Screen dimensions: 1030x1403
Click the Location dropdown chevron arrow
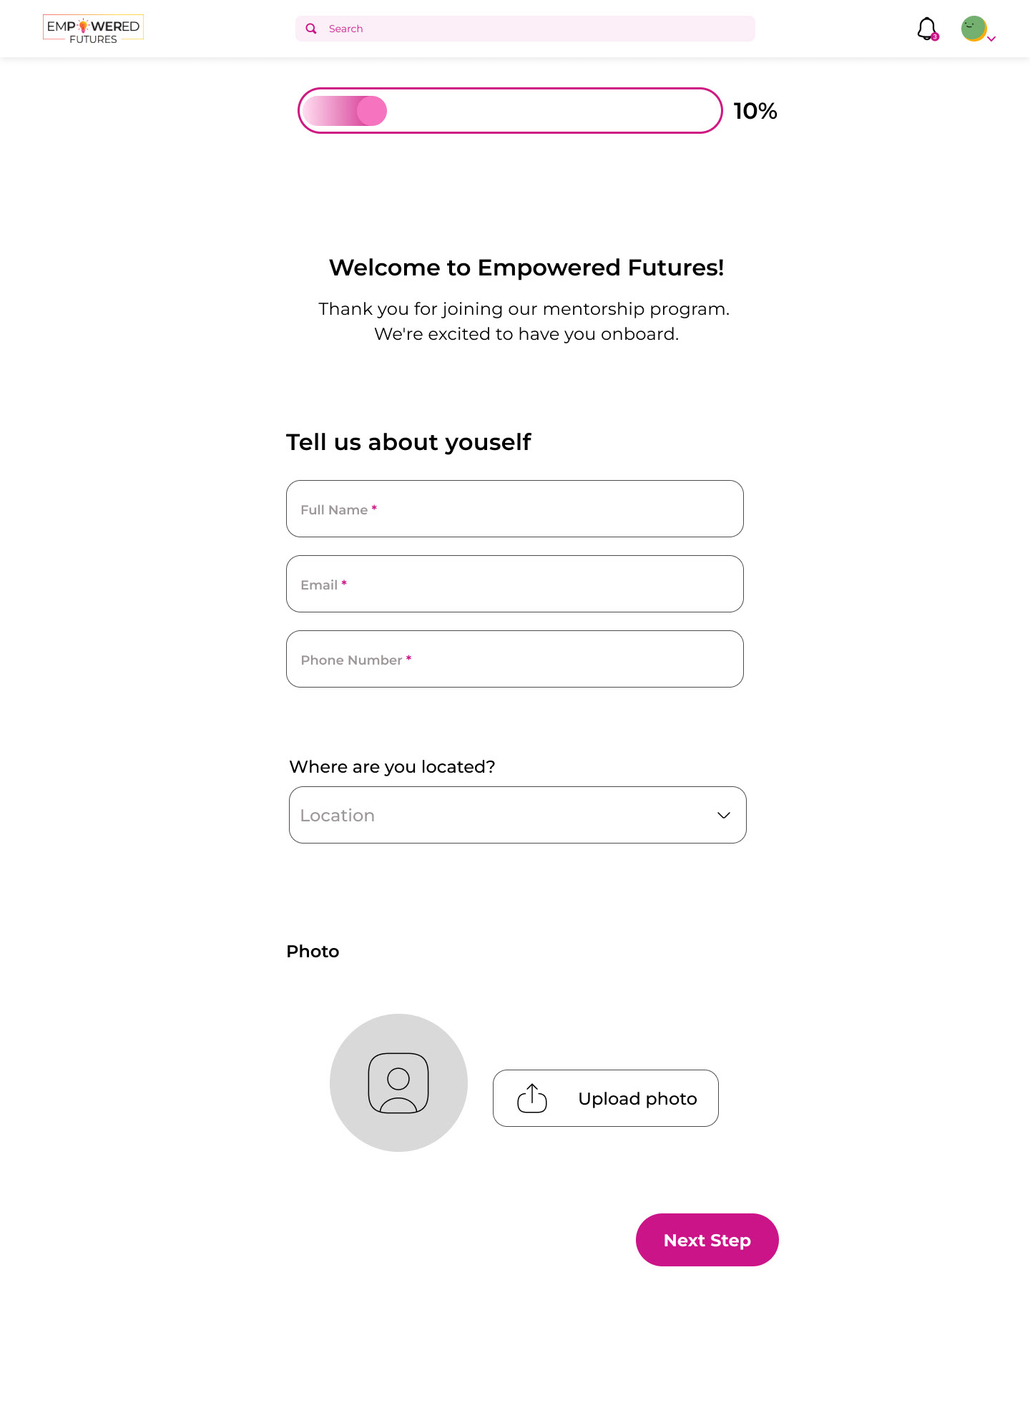(724, 816)
